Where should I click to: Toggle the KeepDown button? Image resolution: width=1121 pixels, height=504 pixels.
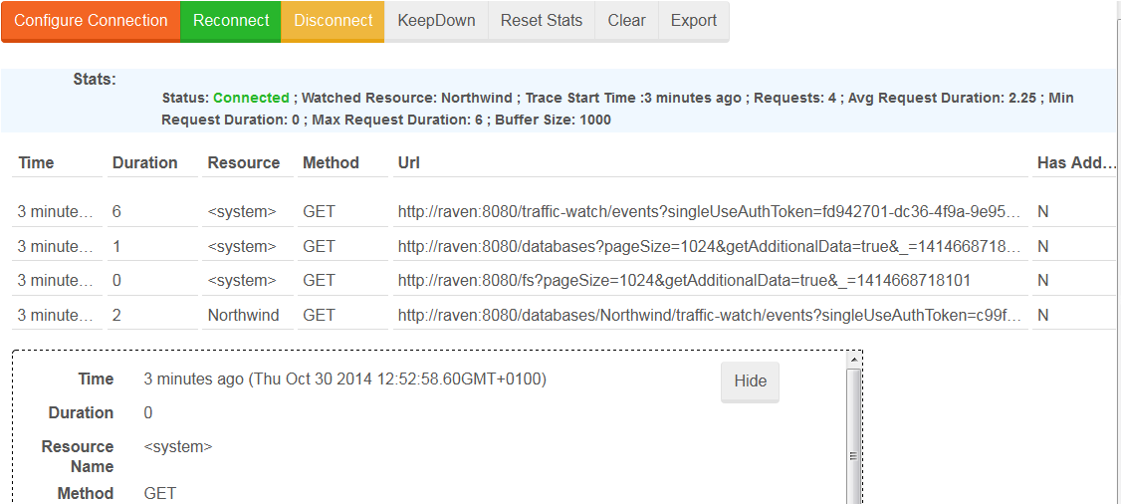tap(436, 22)
